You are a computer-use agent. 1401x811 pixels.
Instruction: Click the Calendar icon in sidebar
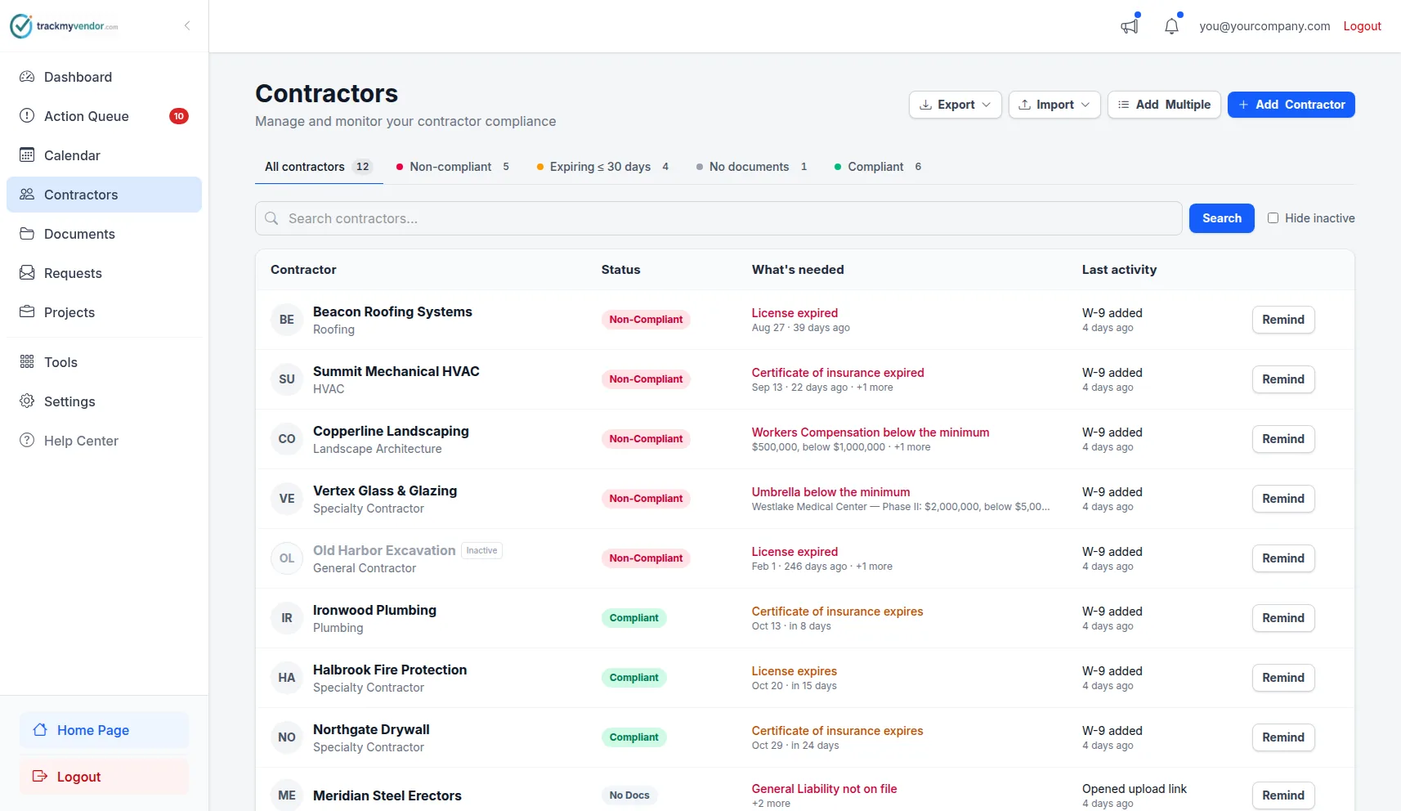[x=27, y=155]
